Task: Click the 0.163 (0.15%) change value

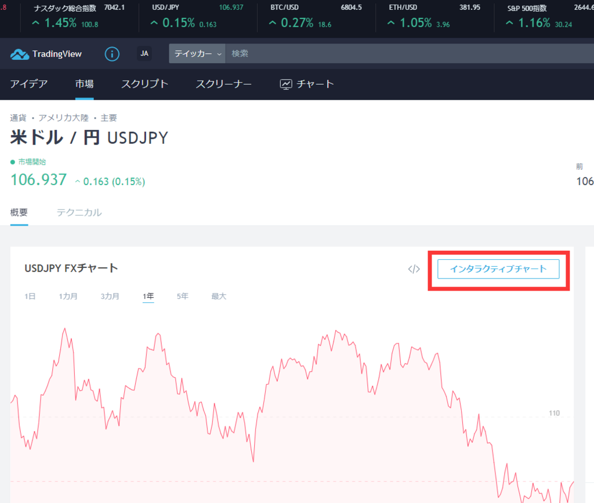Action: 114,182
